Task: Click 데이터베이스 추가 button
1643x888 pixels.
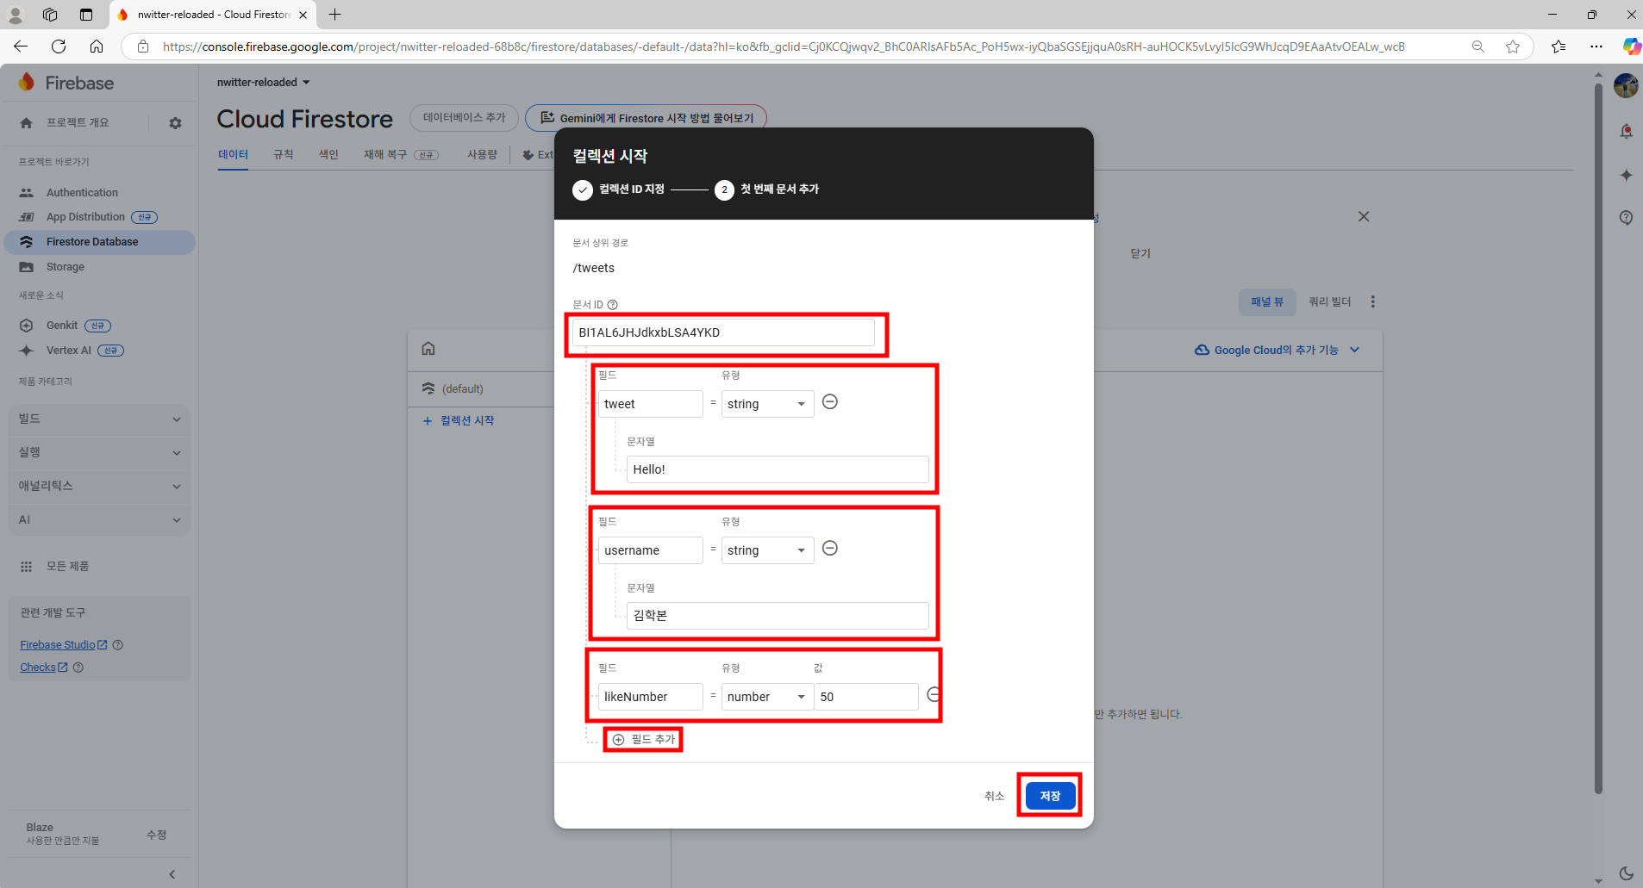Action: pyautogui.click(x=464, y=118)
